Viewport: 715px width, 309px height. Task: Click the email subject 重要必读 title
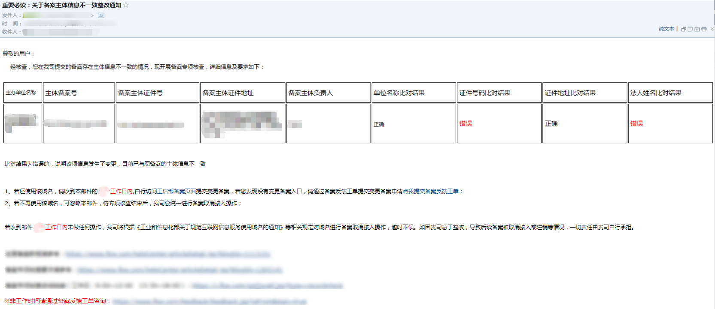coord(61,5)
